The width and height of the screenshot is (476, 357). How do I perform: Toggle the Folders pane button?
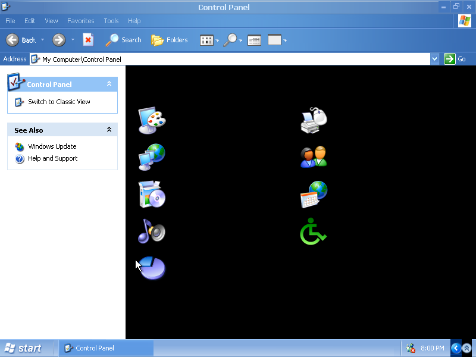click(170, 40)
